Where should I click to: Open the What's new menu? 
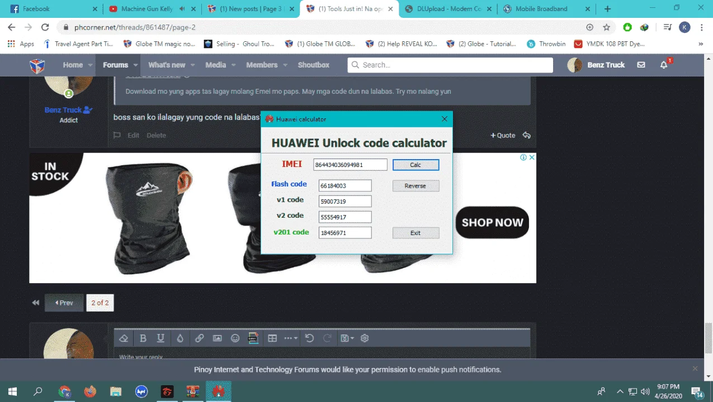[x=167, y=65]
